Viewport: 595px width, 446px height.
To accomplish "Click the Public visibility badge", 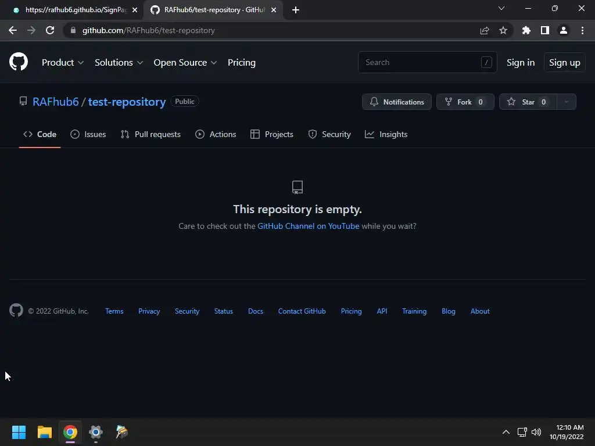I will coord(184,101).
